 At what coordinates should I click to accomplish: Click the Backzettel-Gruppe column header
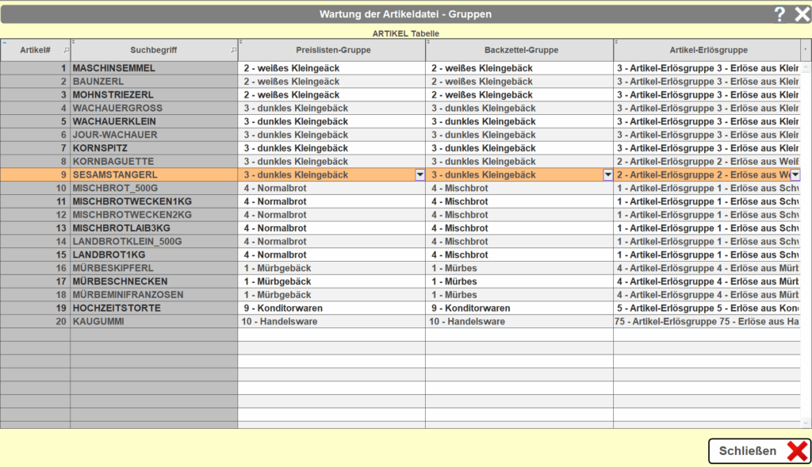tap(521, 50)
